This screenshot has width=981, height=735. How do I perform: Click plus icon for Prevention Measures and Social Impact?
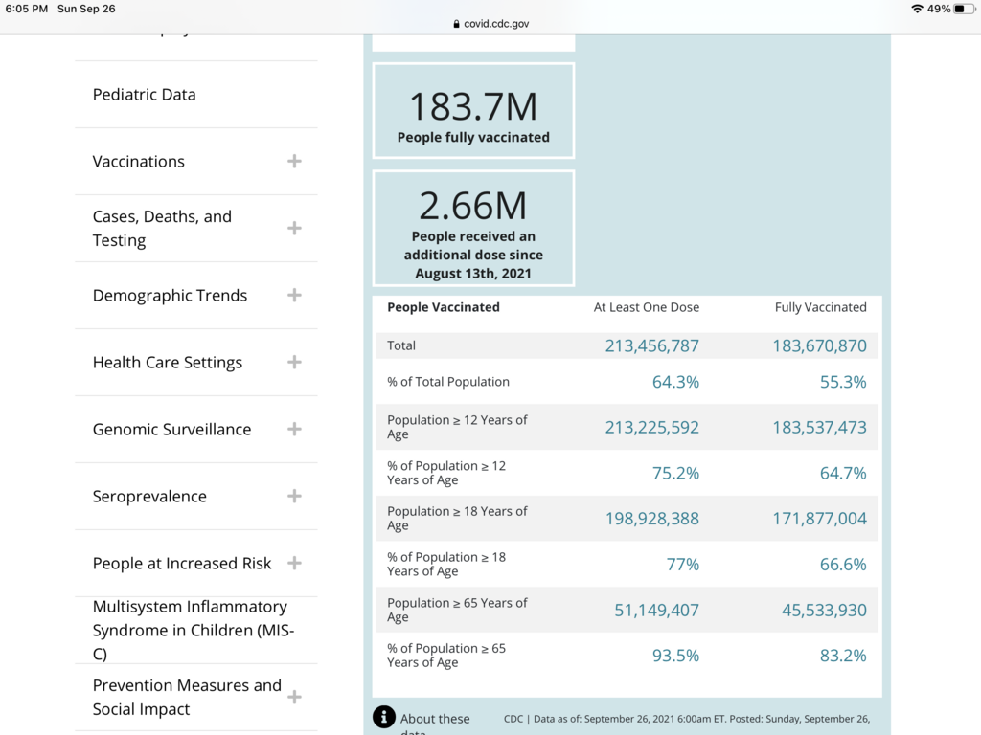(x=294, y=697)
